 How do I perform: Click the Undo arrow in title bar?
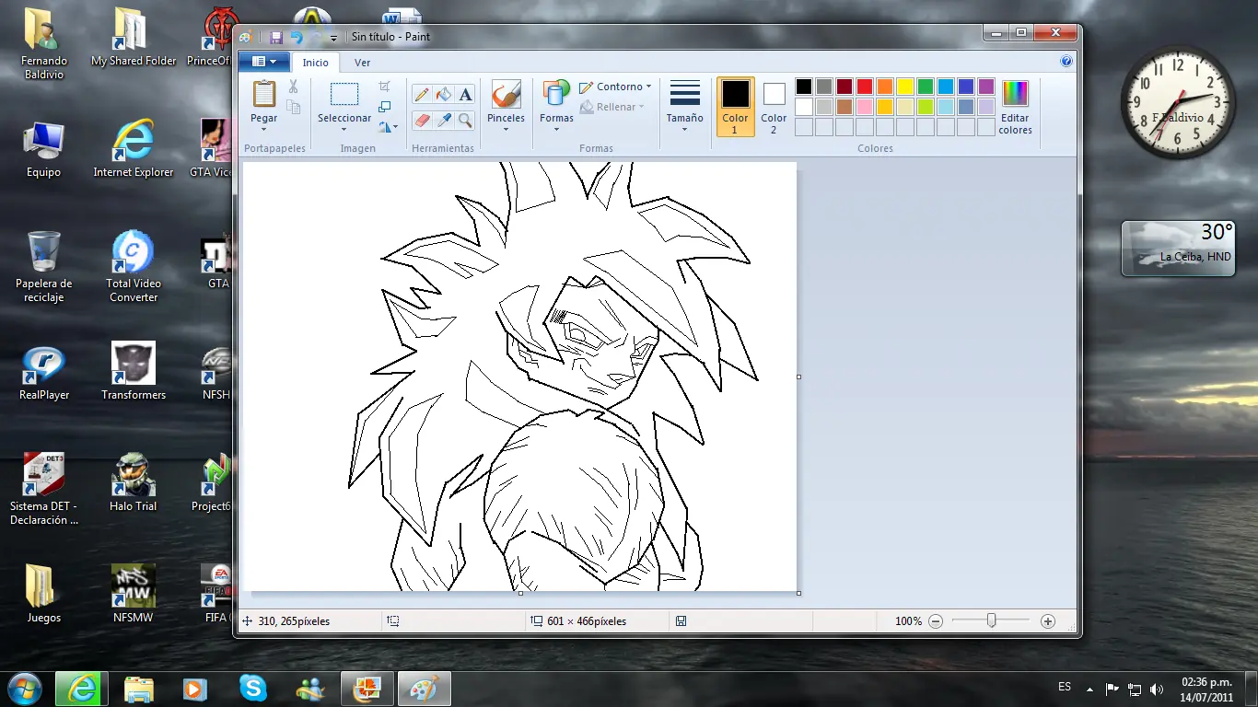(297, 38)
